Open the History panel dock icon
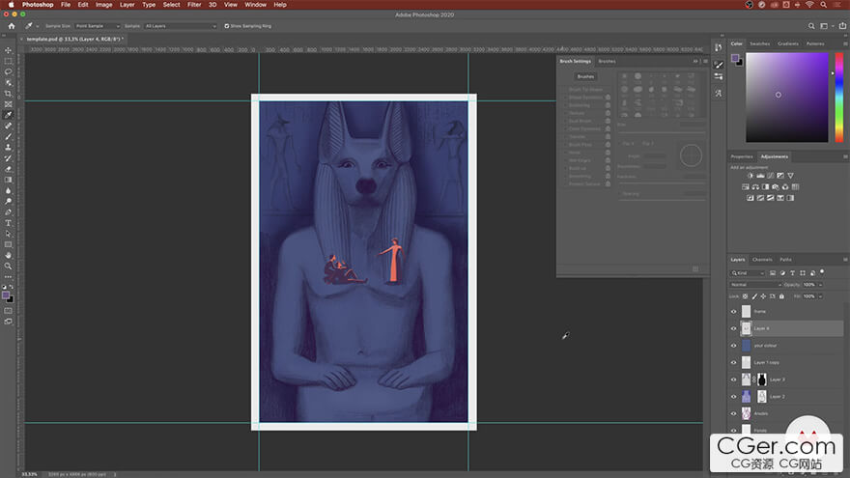 tap(719, 47)
